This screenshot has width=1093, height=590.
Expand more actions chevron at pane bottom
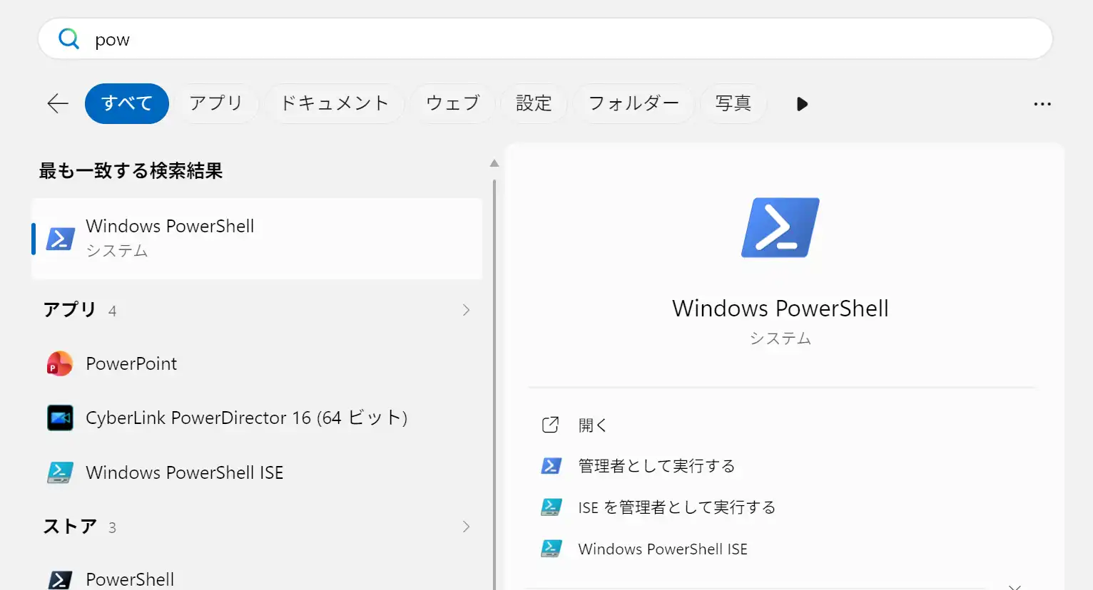(1015, 586)
